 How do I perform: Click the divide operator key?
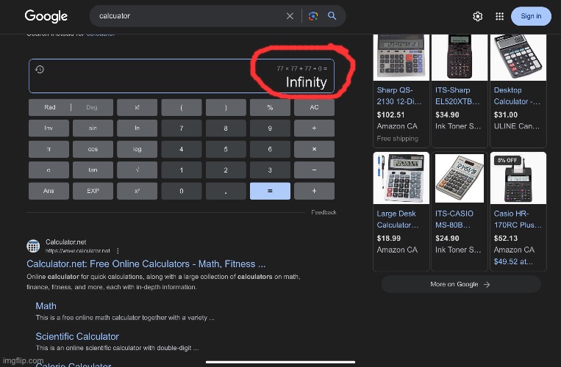tap(314, 128)
